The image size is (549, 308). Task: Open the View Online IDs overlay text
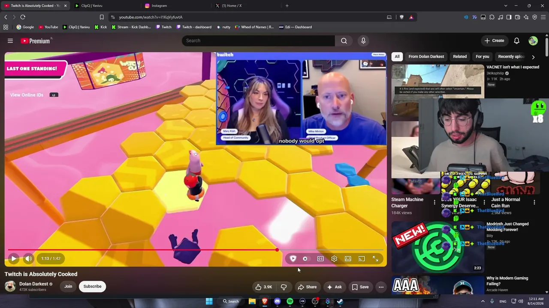[x=27, y=95]
